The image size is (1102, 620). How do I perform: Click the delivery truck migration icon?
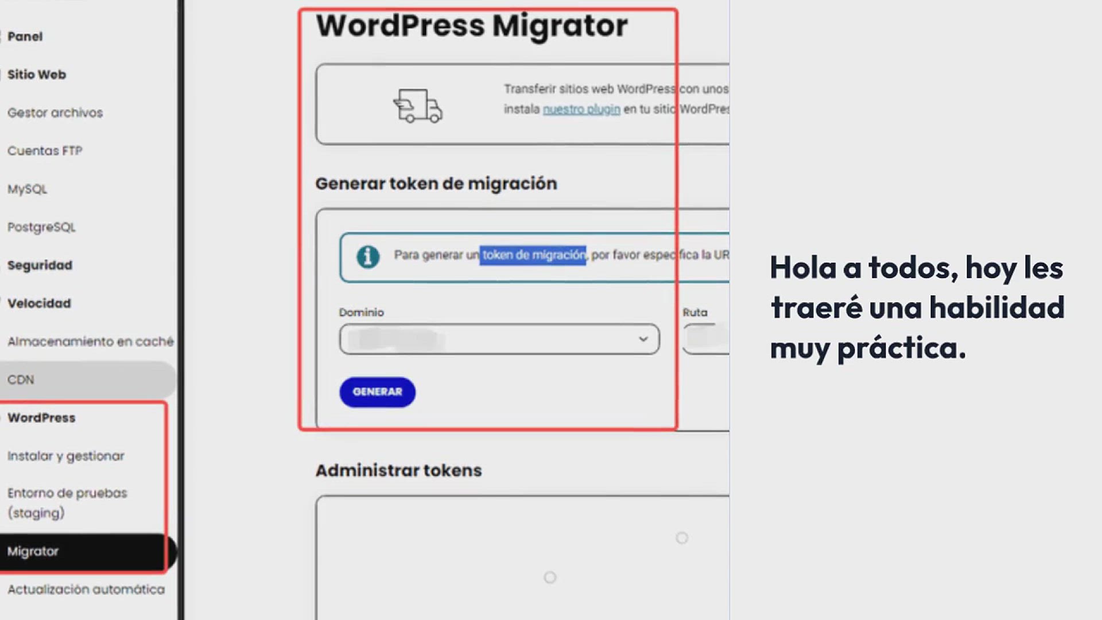(x=418, y=106)
